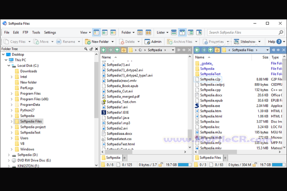
Task: Click left pane disk usage bar
Action: coord(185,165)
